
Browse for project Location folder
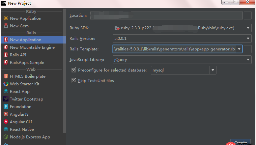[248, 15]
